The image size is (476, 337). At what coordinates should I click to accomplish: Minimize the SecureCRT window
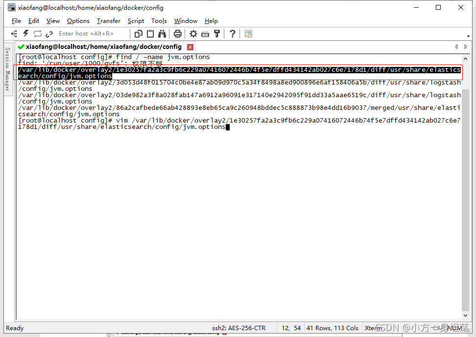(416, 7)
